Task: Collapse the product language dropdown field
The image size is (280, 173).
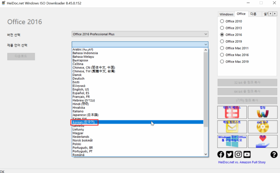Action: [140, 44]
